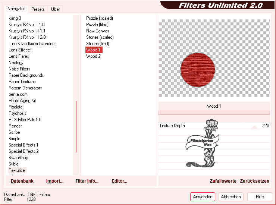Select kang 3 filter category
The width and height of the screenshot is (276, 205).
coord(15,18)
